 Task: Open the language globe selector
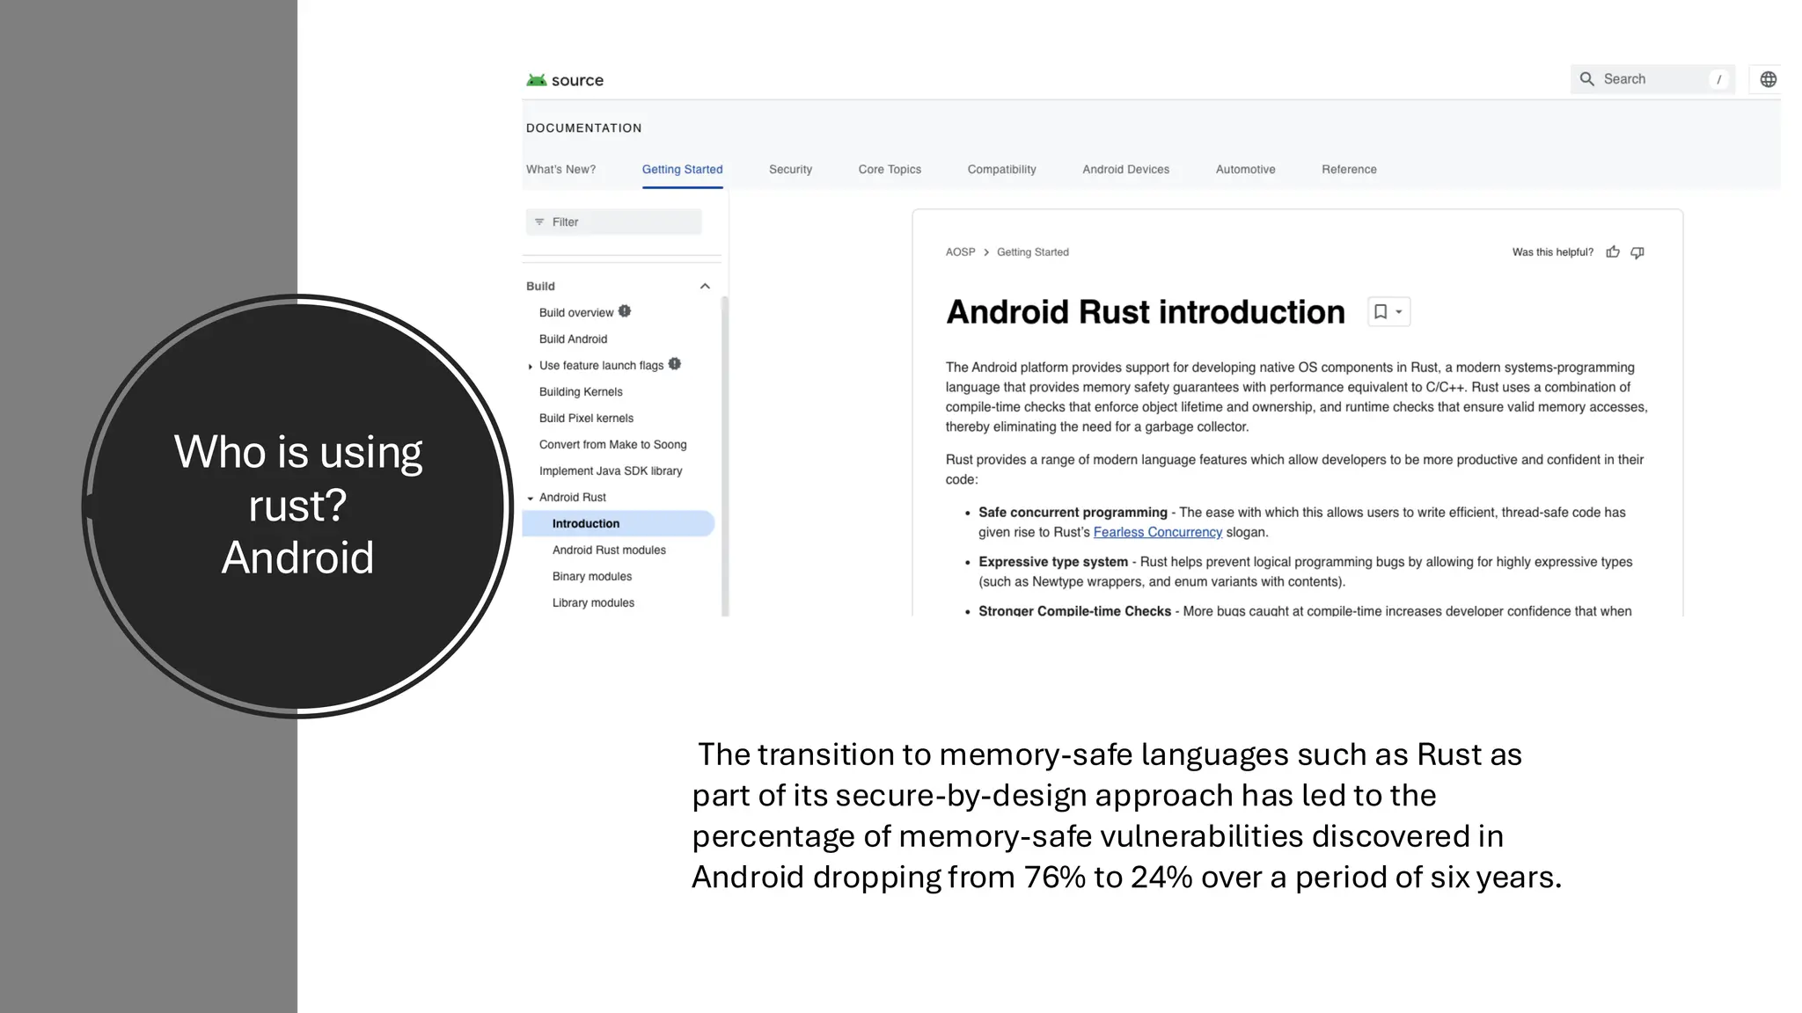coord(1768,79)
